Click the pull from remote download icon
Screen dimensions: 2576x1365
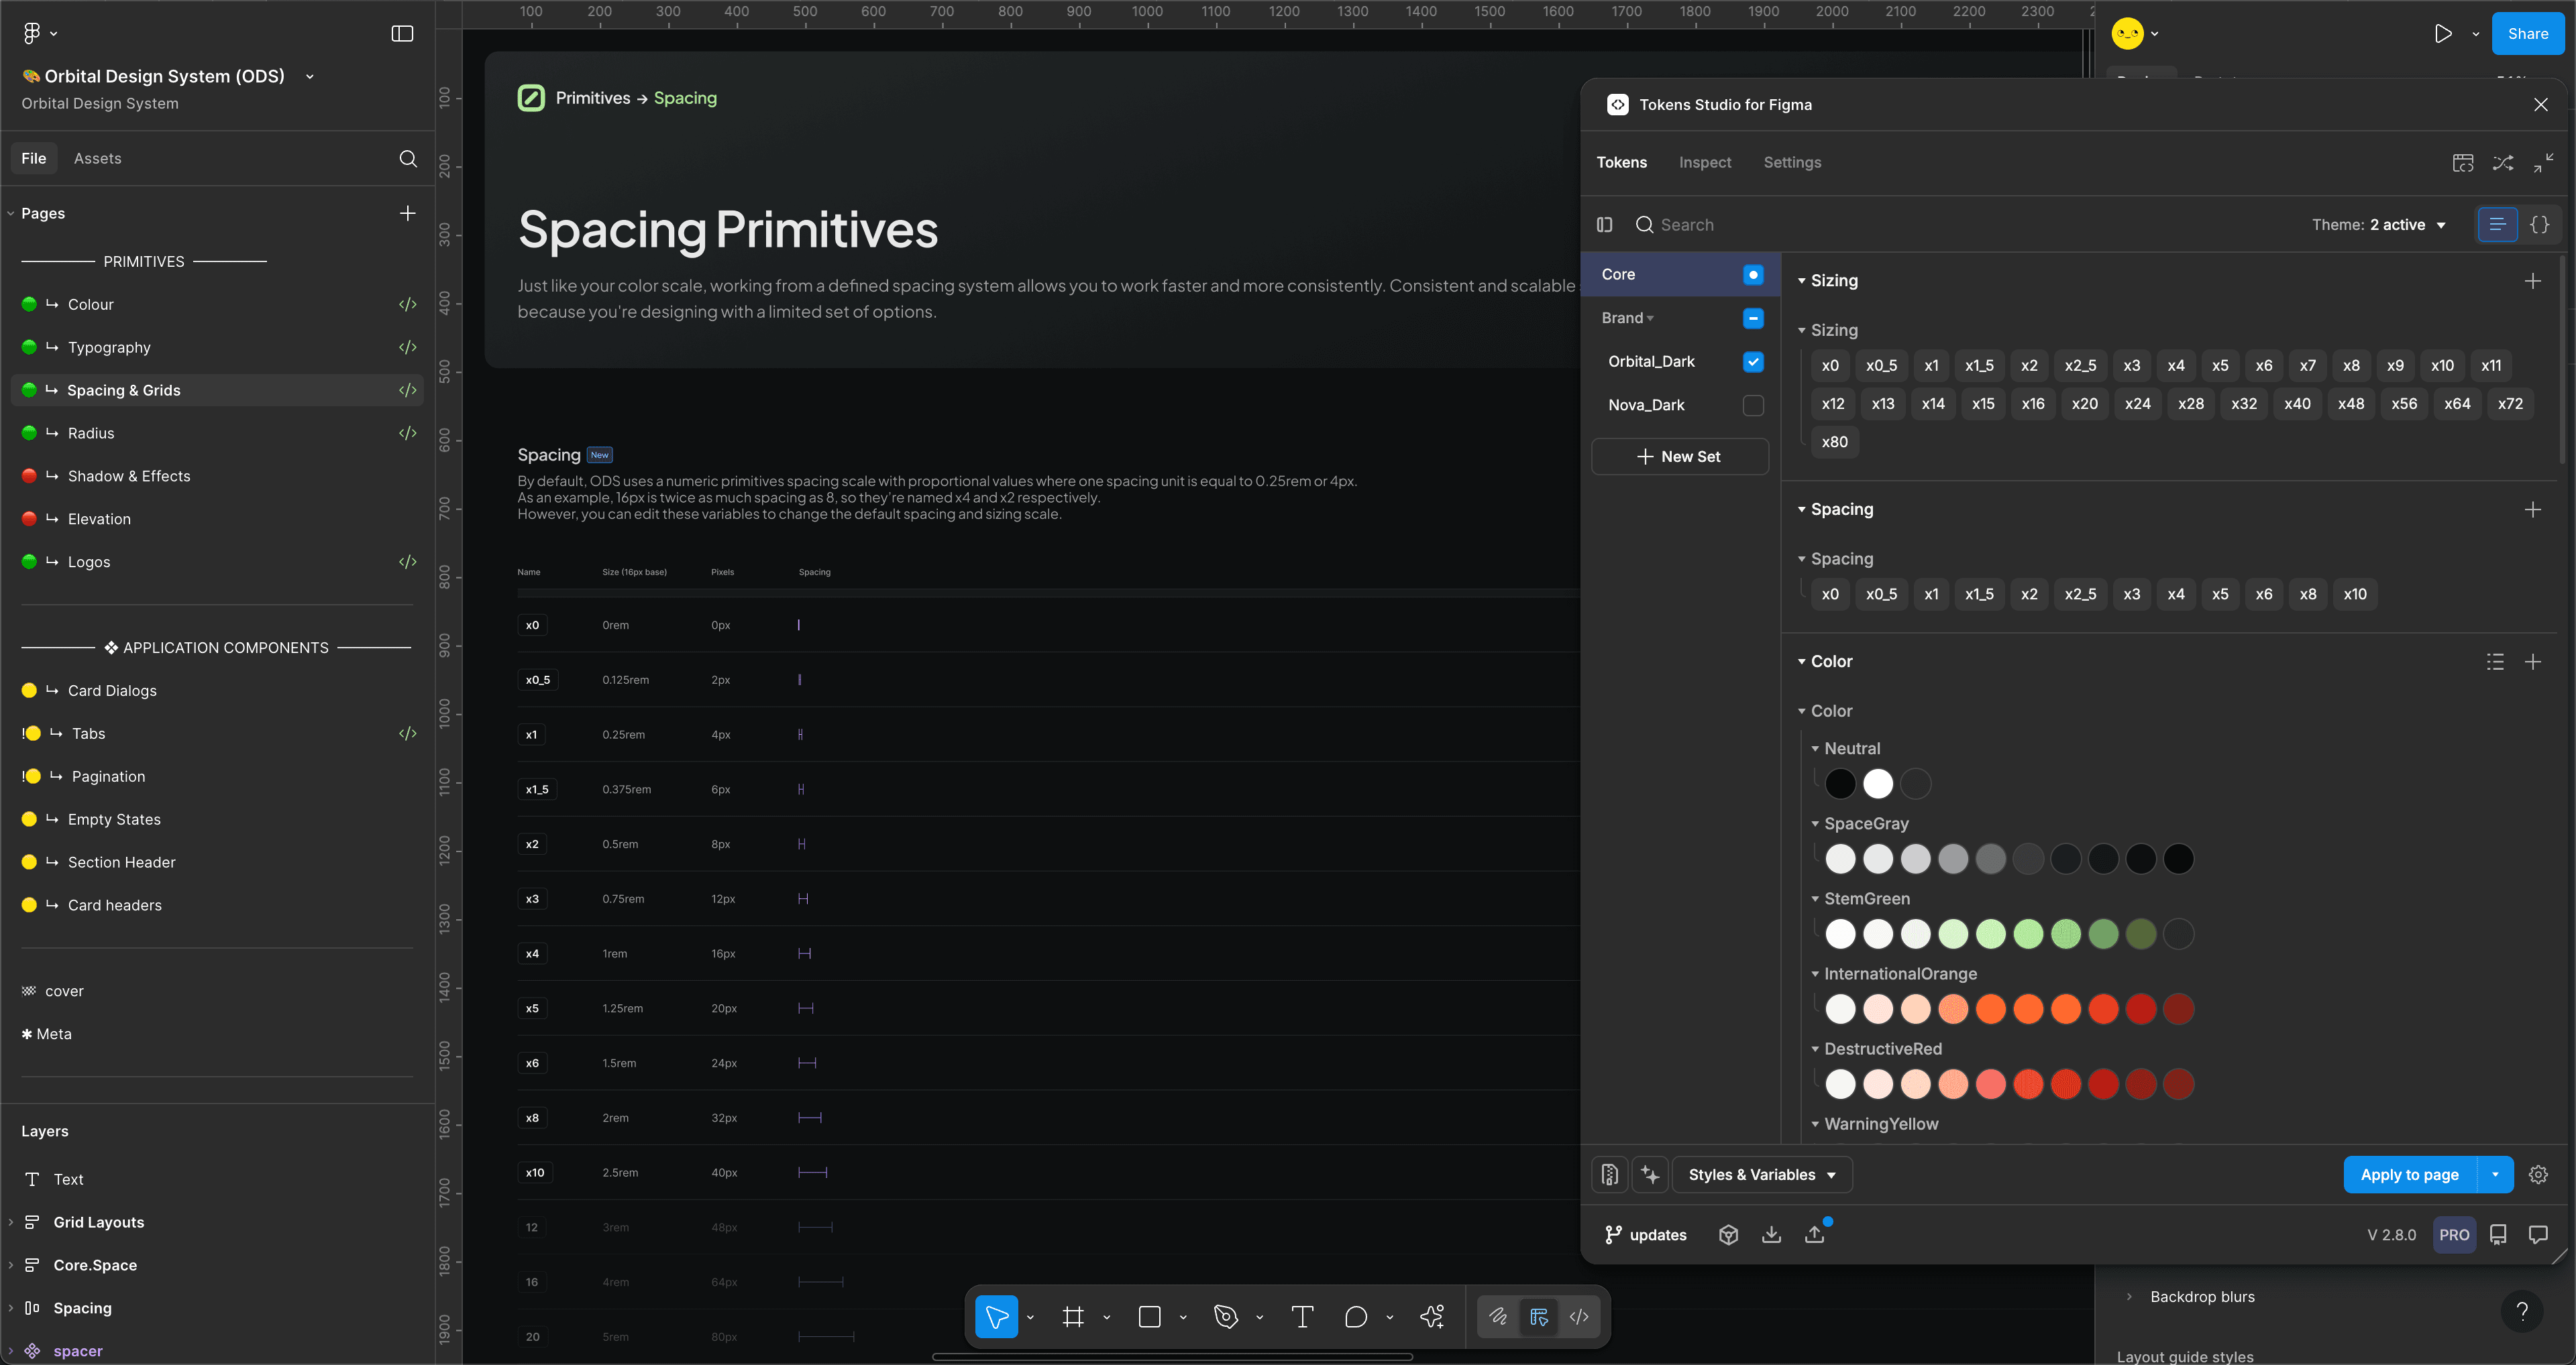1771,1235
